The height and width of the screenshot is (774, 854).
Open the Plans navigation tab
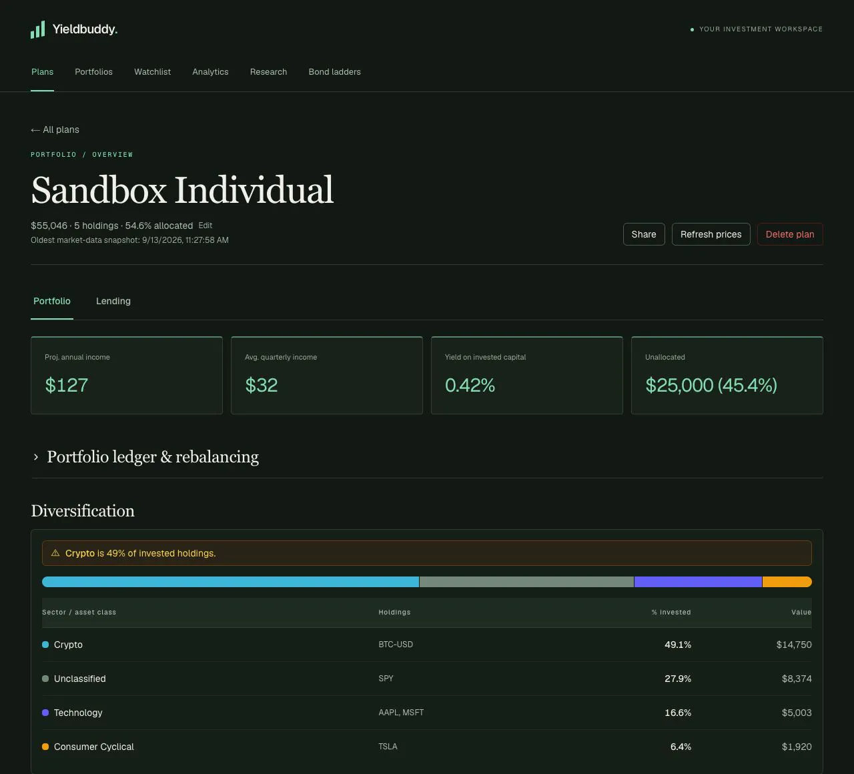[42, 72]
